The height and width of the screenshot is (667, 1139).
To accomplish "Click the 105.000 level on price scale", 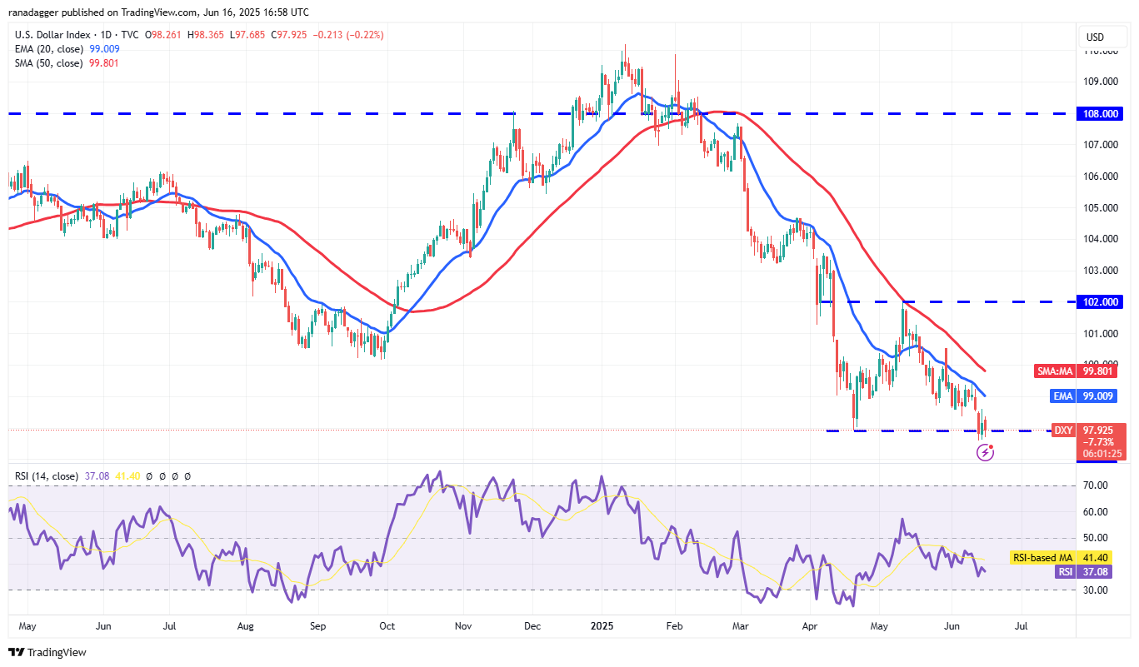I will pos(1100,207).
